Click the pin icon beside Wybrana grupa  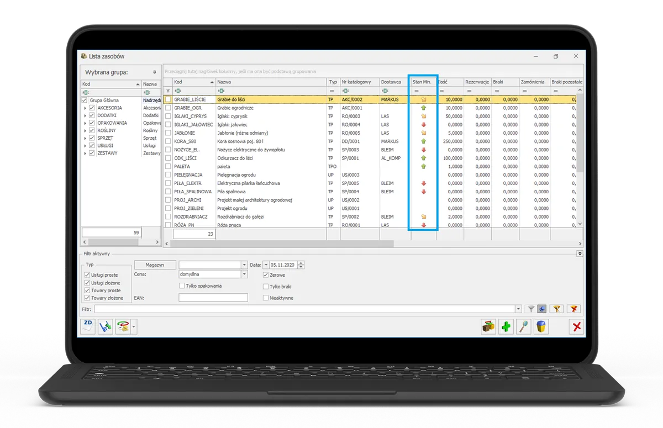click(154, 72)
